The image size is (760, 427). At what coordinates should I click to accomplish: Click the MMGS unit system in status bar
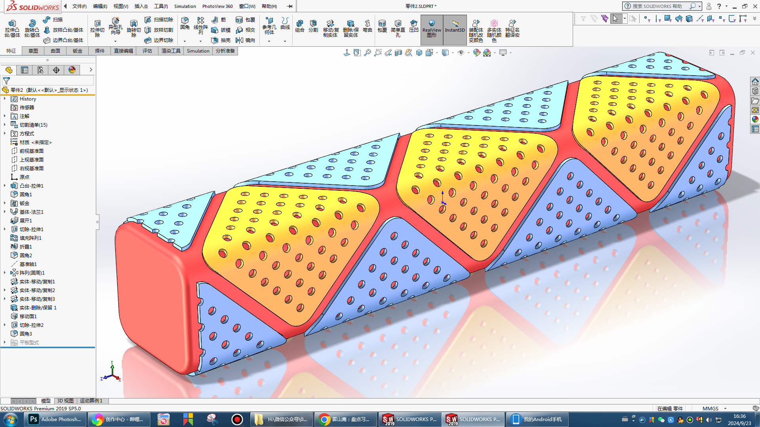point(710,408)
